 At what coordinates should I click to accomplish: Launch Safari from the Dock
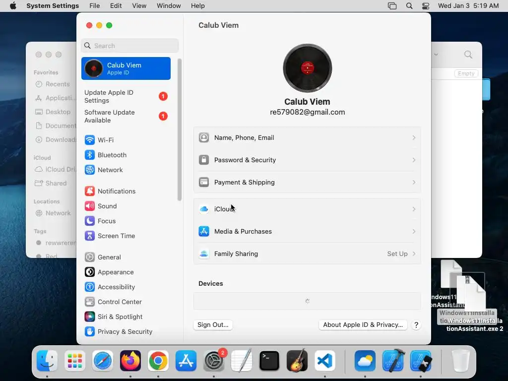[x=103, y=361]
